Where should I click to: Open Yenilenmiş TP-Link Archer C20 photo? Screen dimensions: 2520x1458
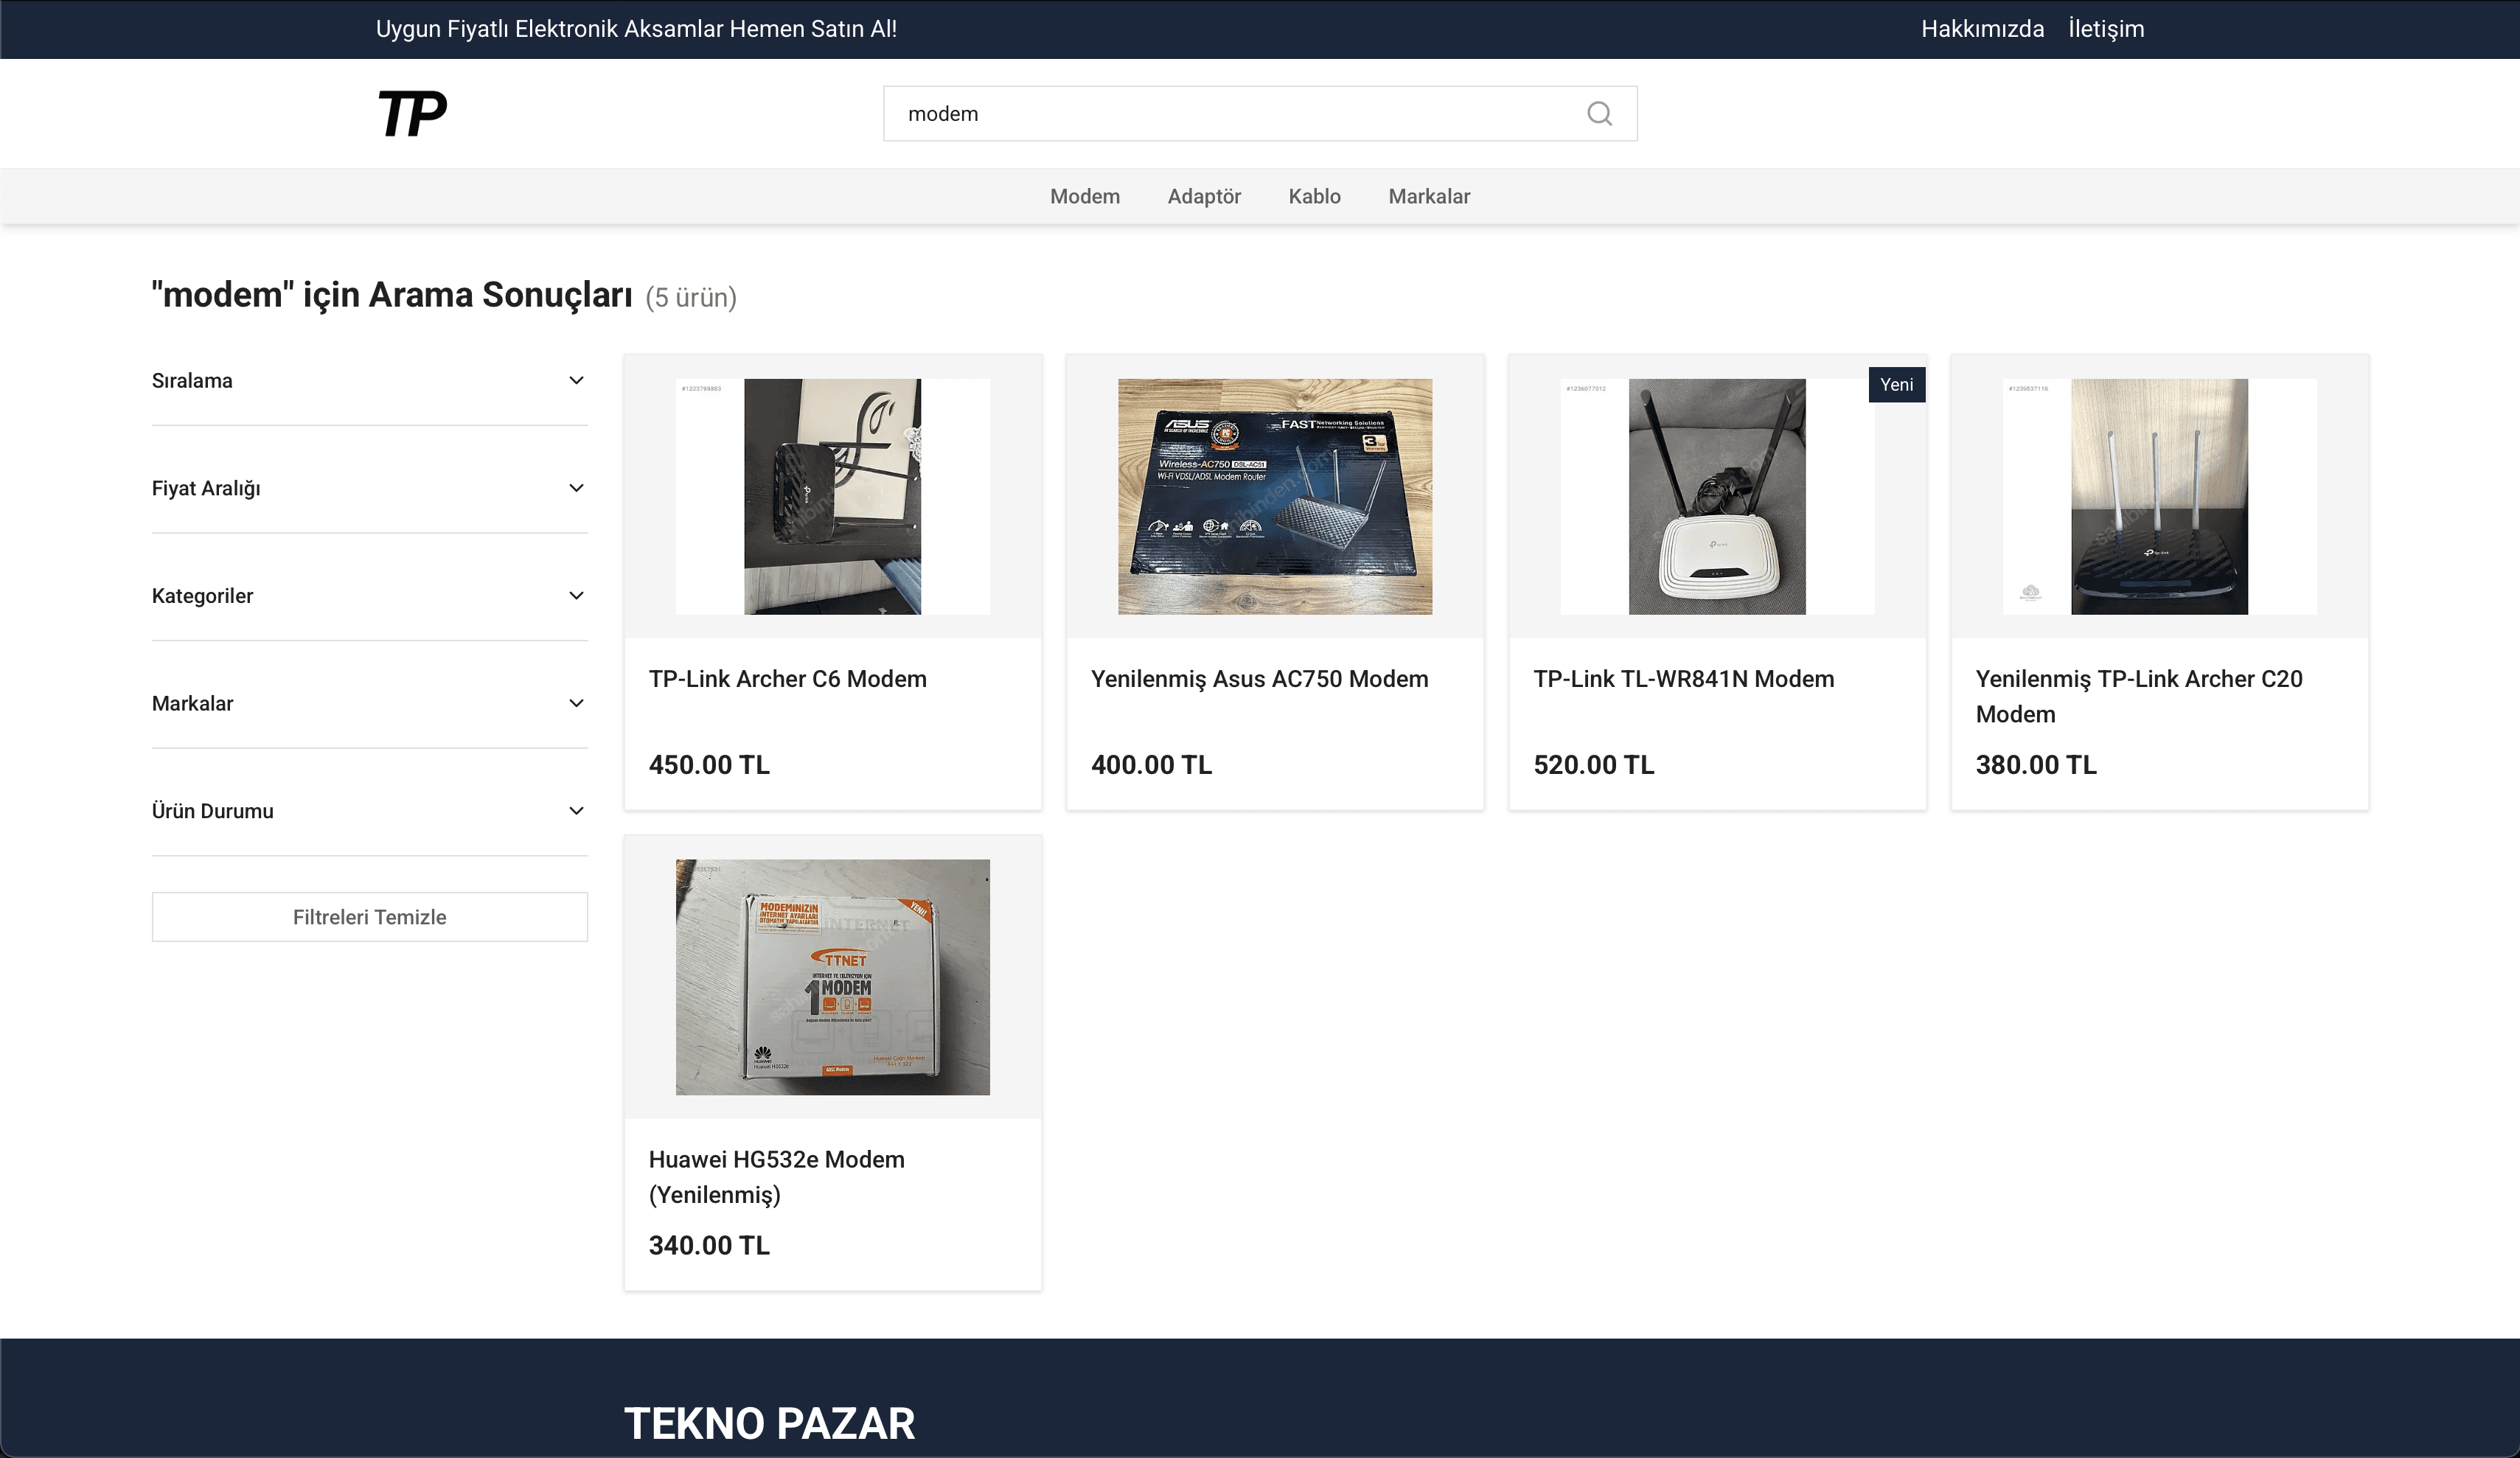pos(2159,497)
